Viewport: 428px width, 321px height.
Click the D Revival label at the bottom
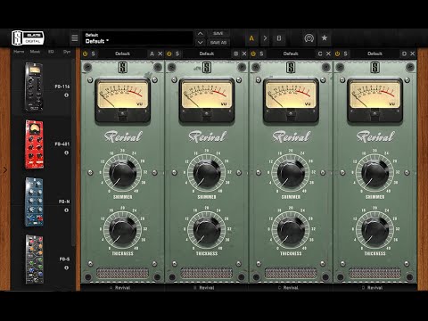(x=373, y=288)
